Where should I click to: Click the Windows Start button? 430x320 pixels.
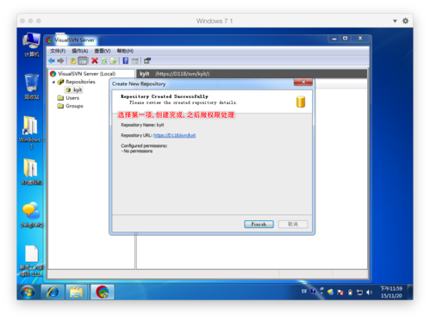click(28, 292)
